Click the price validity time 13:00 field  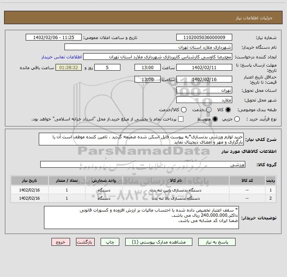[148, 79]
